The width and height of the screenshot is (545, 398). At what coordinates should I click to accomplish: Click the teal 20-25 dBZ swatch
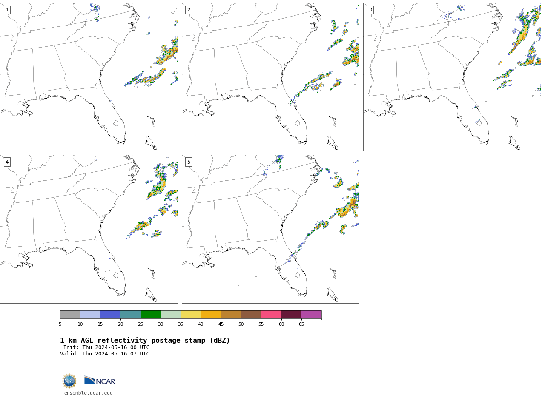[130, 315]
